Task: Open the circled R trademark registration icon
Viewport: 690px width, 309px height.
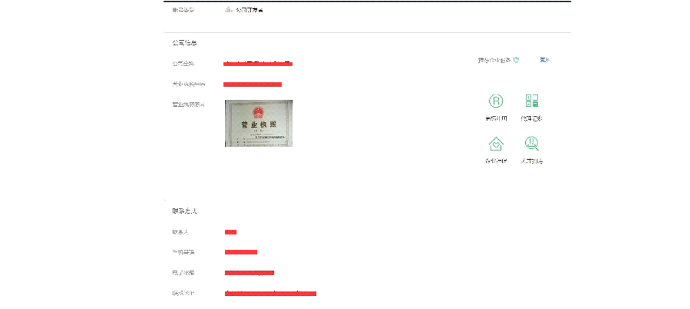Action: pyautogui.click(x=495, y=101)
